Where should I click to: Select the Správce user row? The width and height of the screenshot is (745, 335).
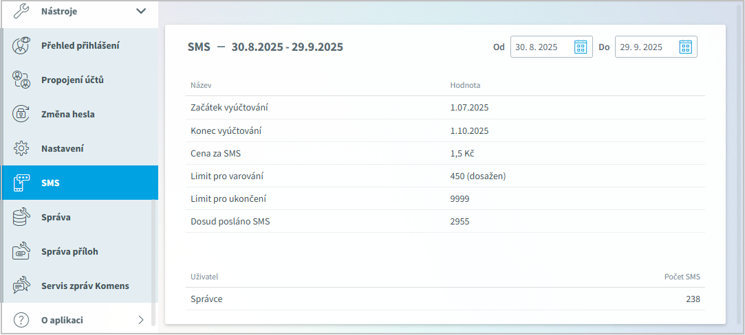[444, 299]
